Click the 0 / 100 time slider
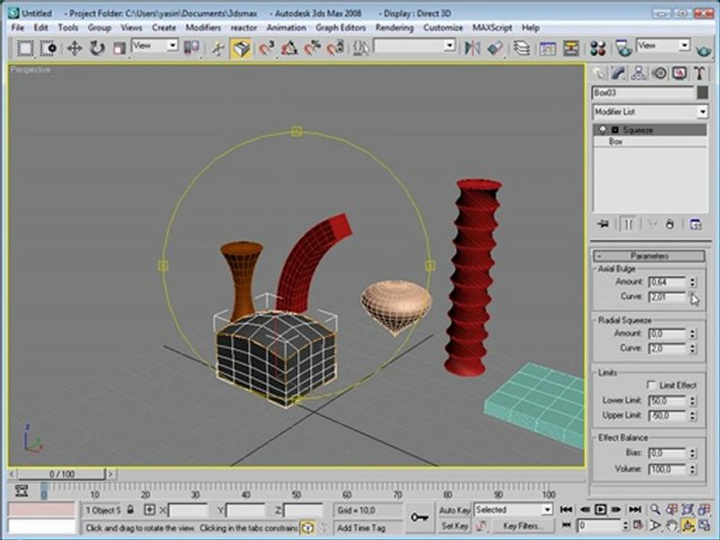 [61, 474]
